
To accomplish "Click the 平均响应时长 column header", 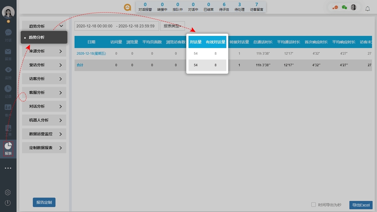I will [x=344, y=42].
